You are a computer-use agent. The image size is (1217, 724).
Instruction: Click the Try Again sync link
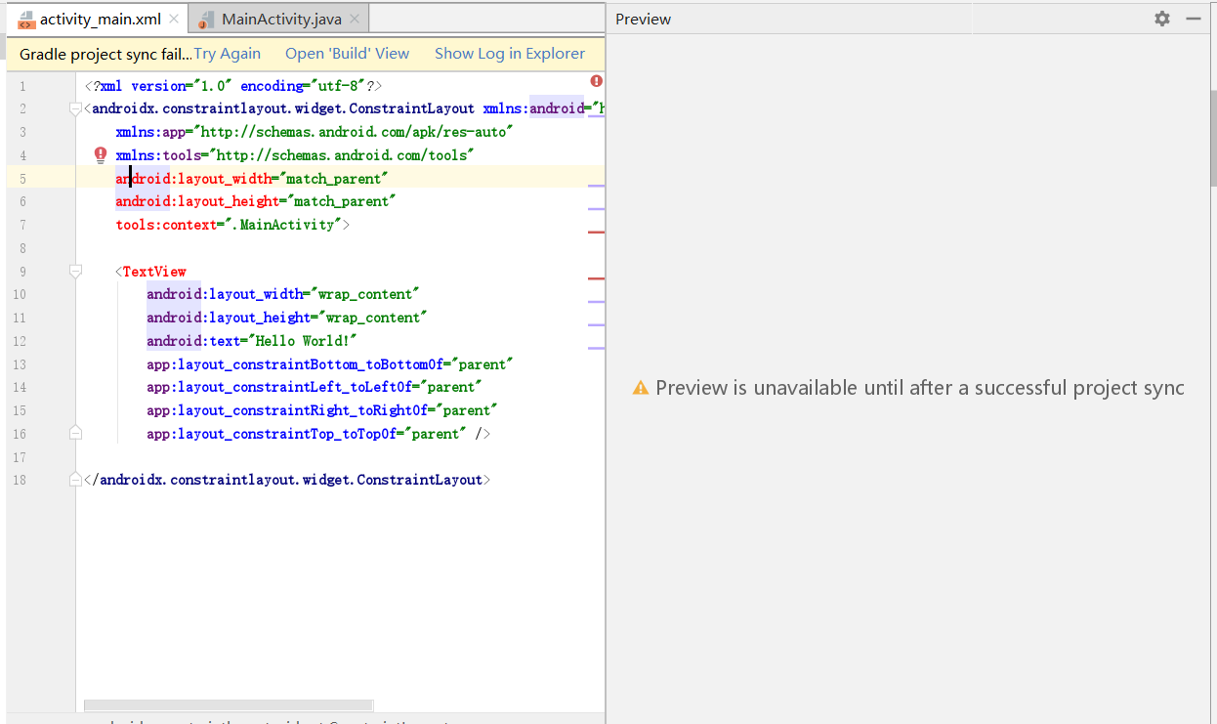[227, 54]
